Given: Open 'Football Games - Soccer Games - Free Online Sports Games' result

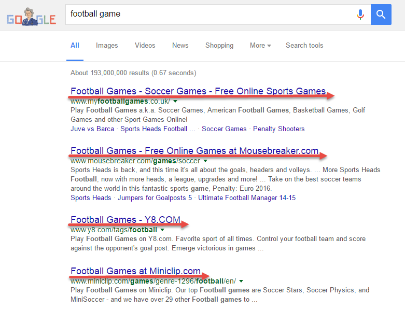Looking at the screenshot, I should (x=198, y=91).
